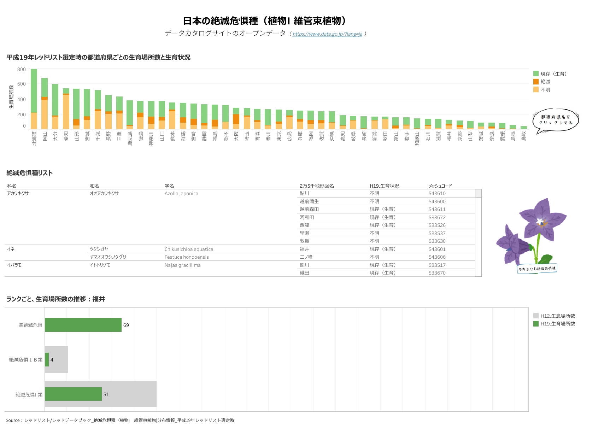This screenshot has width=604, height=429.
Task: Select the Azolla japonica scientific name
Action: coord(181,194)
